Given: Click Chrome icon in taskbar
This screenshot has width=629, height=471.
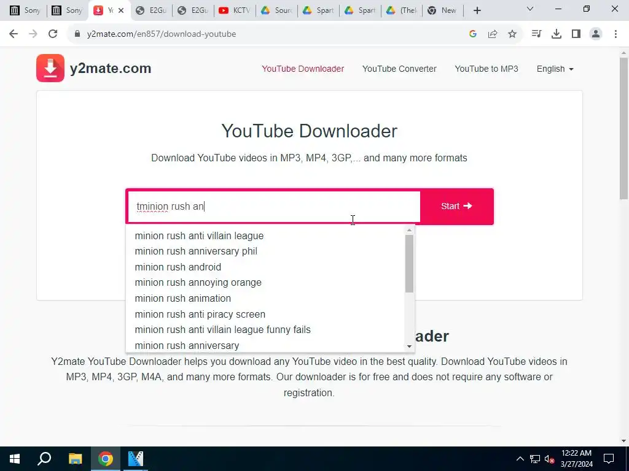Looking at the screenshot, I should 106,459.
